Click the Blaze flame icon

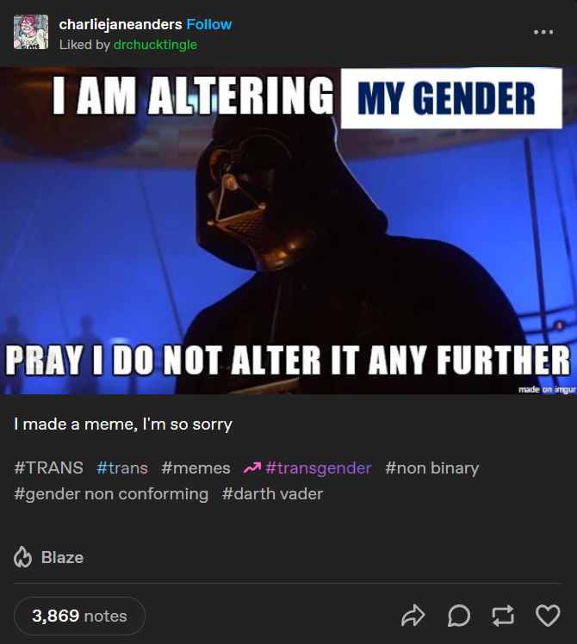pos(22,557)
